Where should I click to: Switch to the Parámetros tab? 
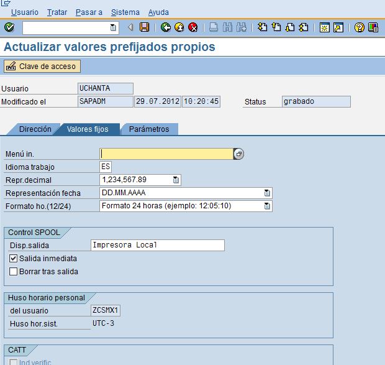pos(149,129)
